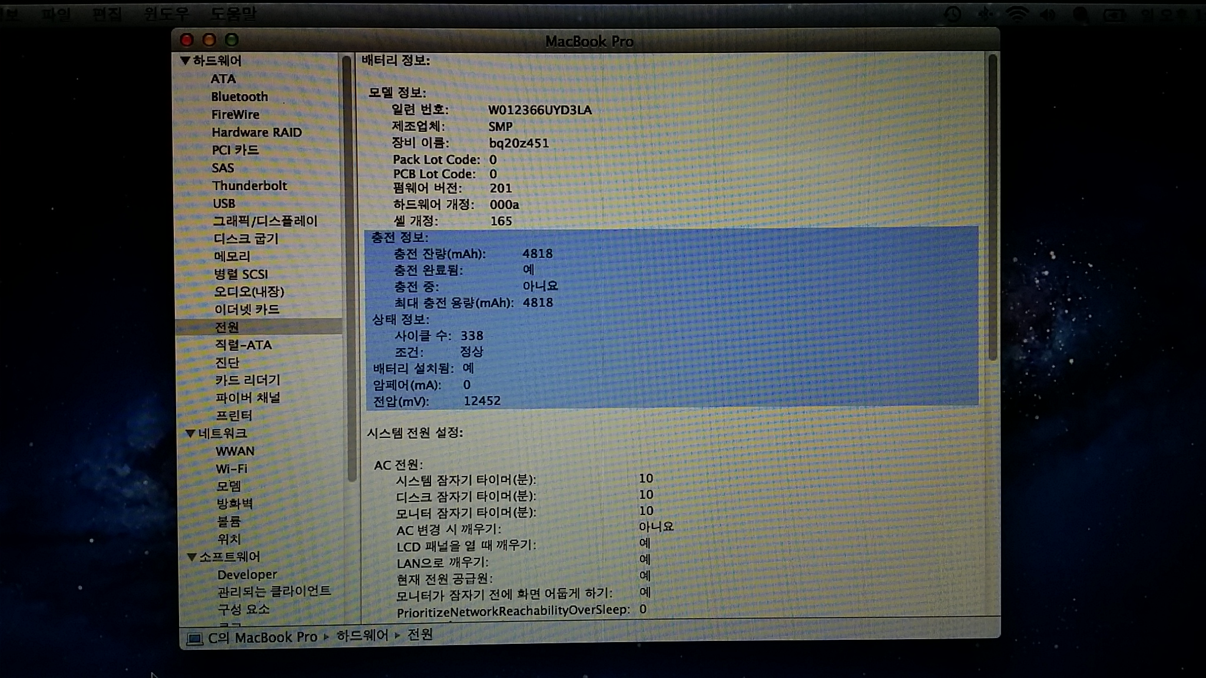The height and width of the screenshot is (678, 1206).
Task: Select 그래픽/디스플레이 in the sidebar
Action: (x=265, y=221)
